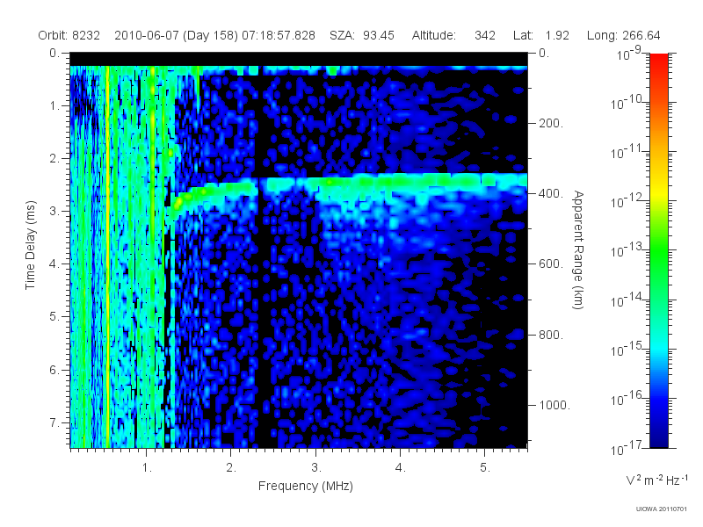The image size is (703, 527).
Task: Select the date '2010-06-07 (Day 158)' text
Action: [177, 35]
